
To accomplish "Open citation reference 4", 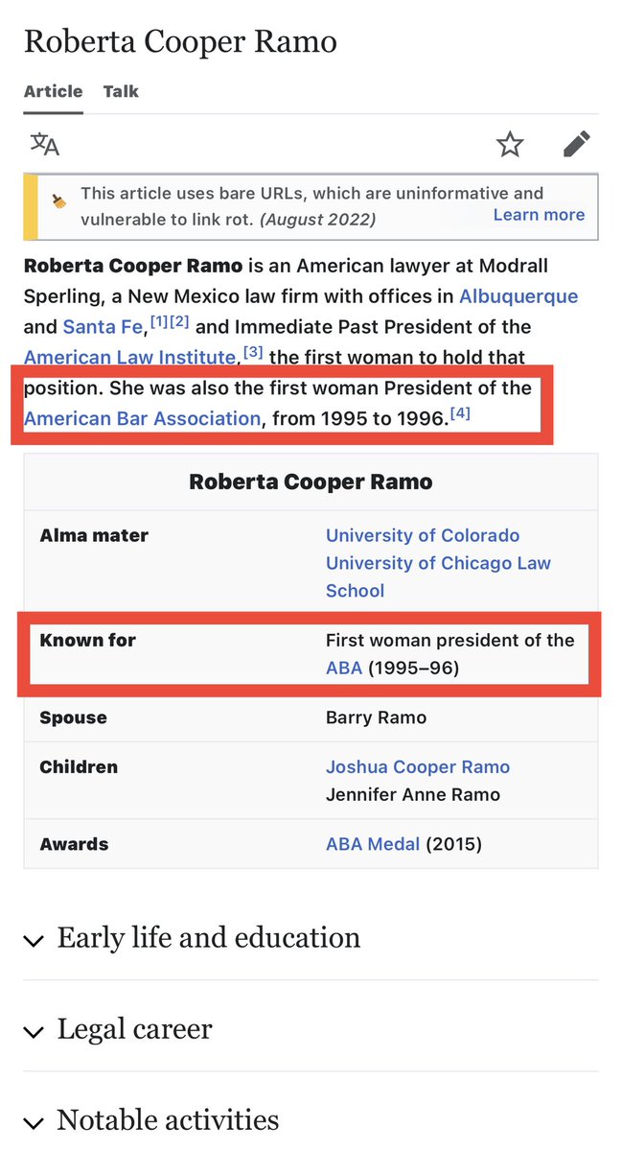I will point(460,414).
